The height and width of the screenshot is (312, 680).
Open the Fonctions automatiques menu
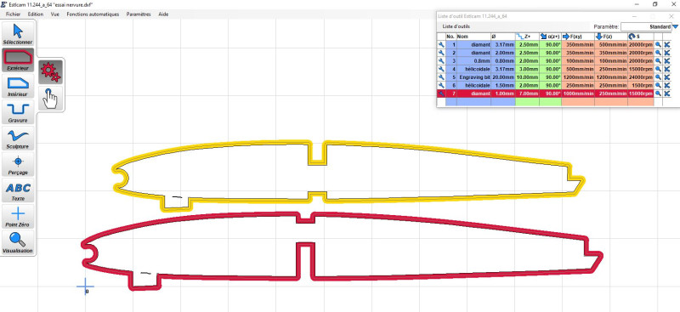[93, 14]
